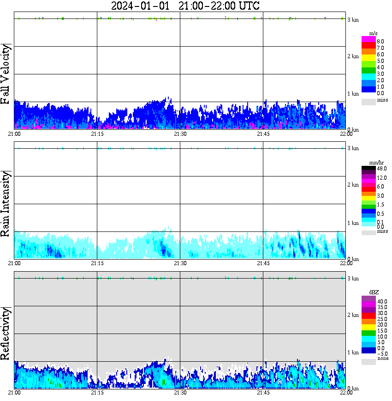Click the dark blue swatch in the m/s legend

pyautogui.click(x=368, y=90)
